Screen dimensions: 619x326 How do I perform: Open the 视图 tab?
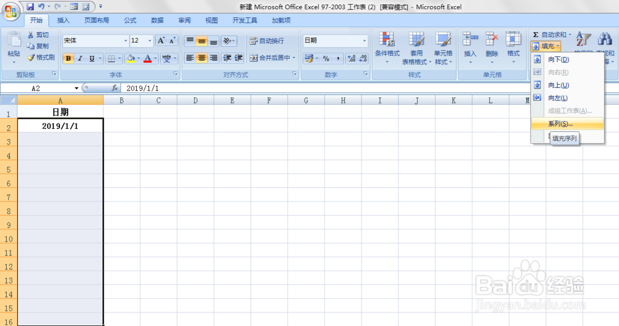pyautogui.click(x=212, y=20)
